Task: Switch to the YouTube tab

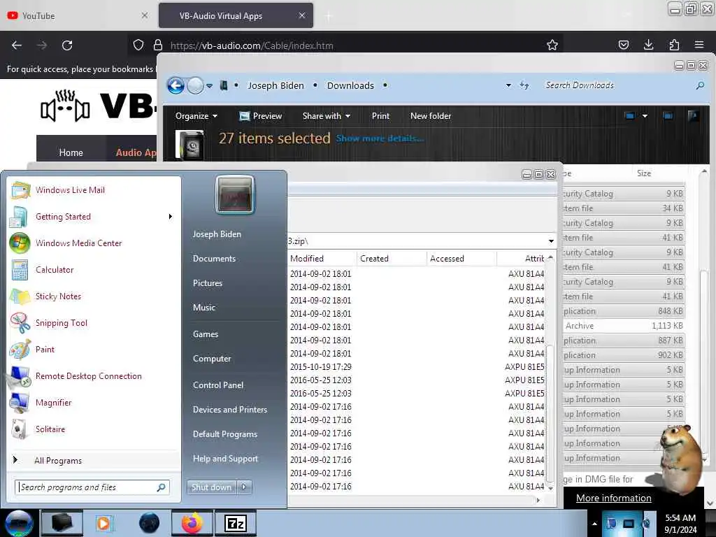Action: (x=78, y=15)
